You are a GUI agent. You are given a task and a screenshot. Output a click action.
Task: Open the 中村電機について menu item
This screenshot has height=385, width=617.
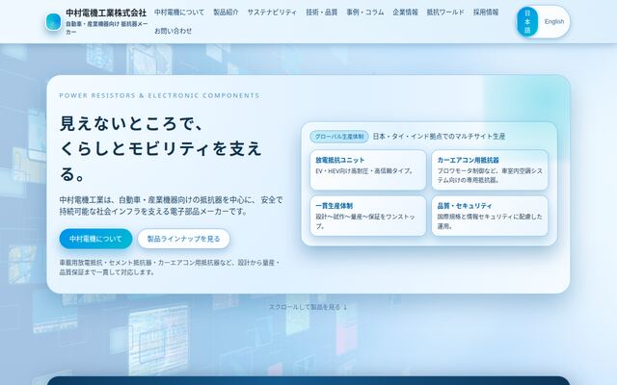tap(179, 13)
